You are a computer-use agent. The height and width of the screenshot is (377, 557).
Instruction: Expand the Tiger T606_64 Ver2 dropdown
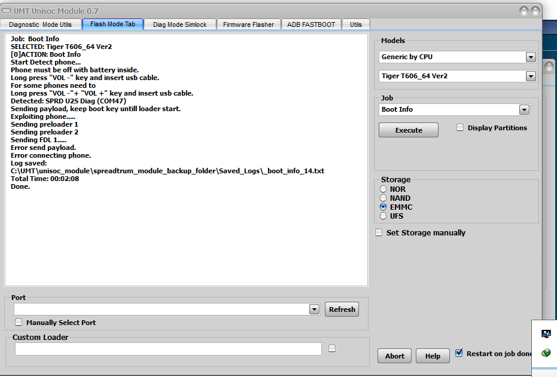[531, 76]
